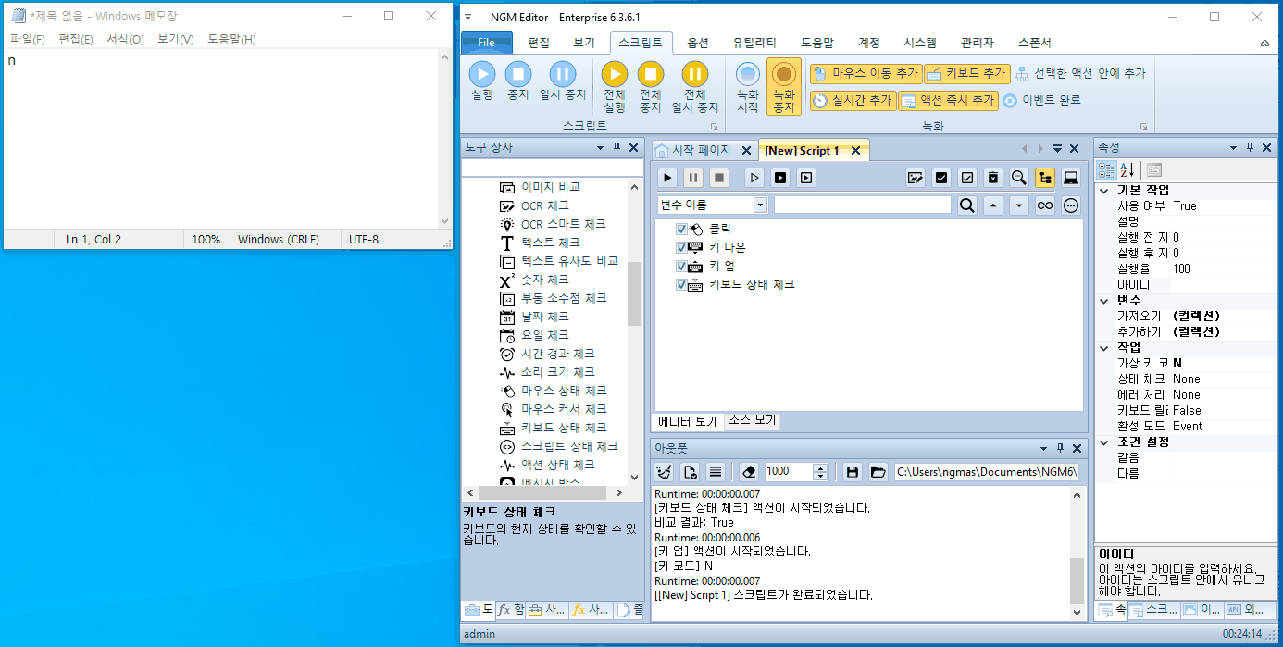Toggle 실시간 추가 recording option
This screenshot has width=1283, height=647.
pyautogui.click(x=853, y=100)
